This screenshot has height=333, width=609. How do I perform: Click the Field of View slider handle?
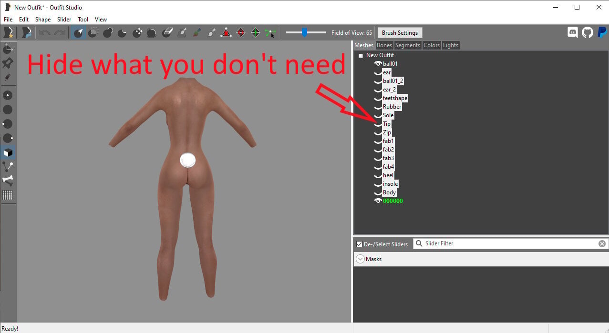click(x=304, y=32)
